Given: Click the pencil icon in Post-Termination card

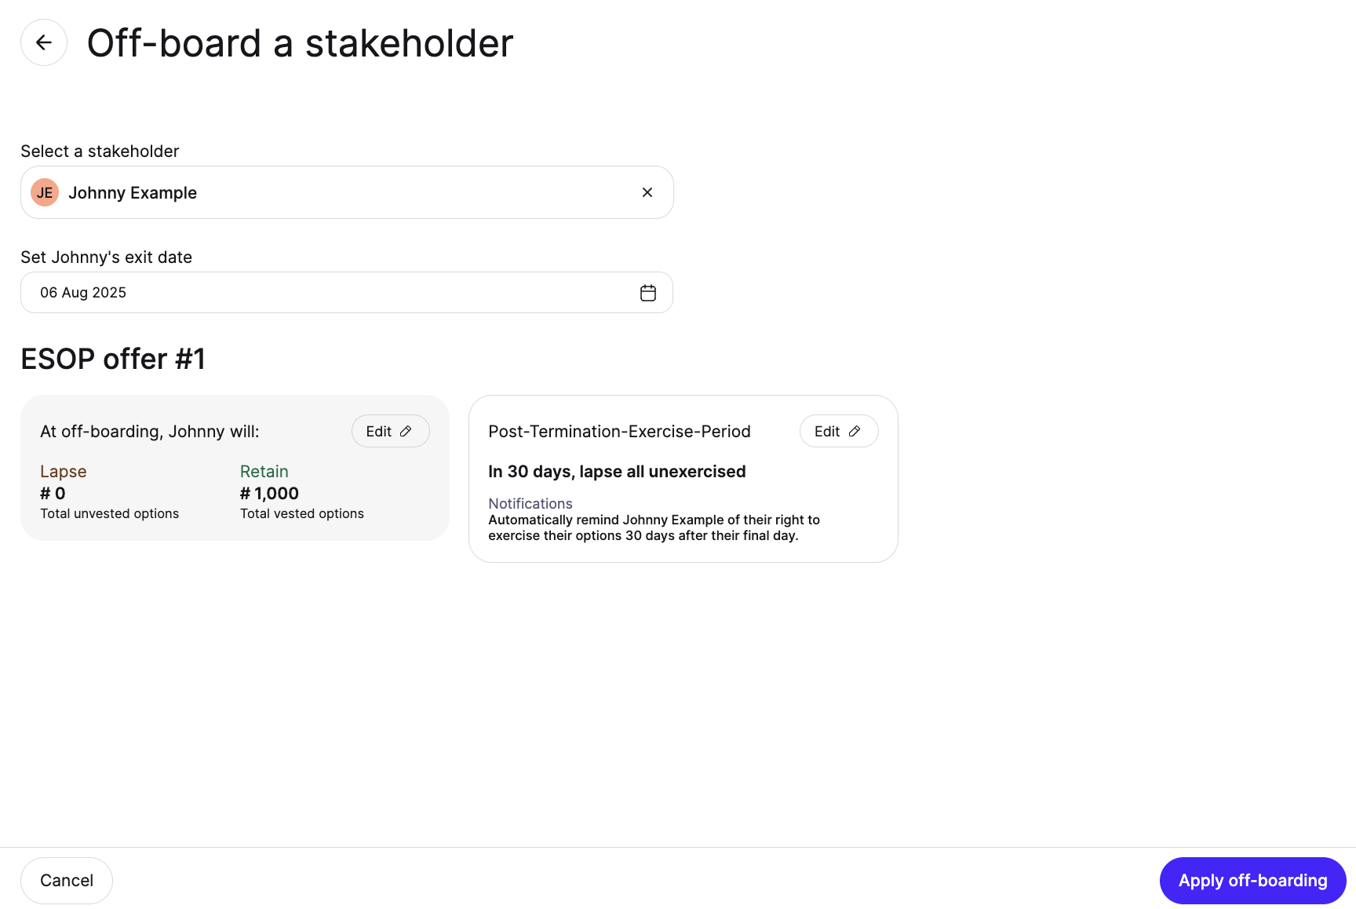Looking at the screenshot, I should pos(855,431).
